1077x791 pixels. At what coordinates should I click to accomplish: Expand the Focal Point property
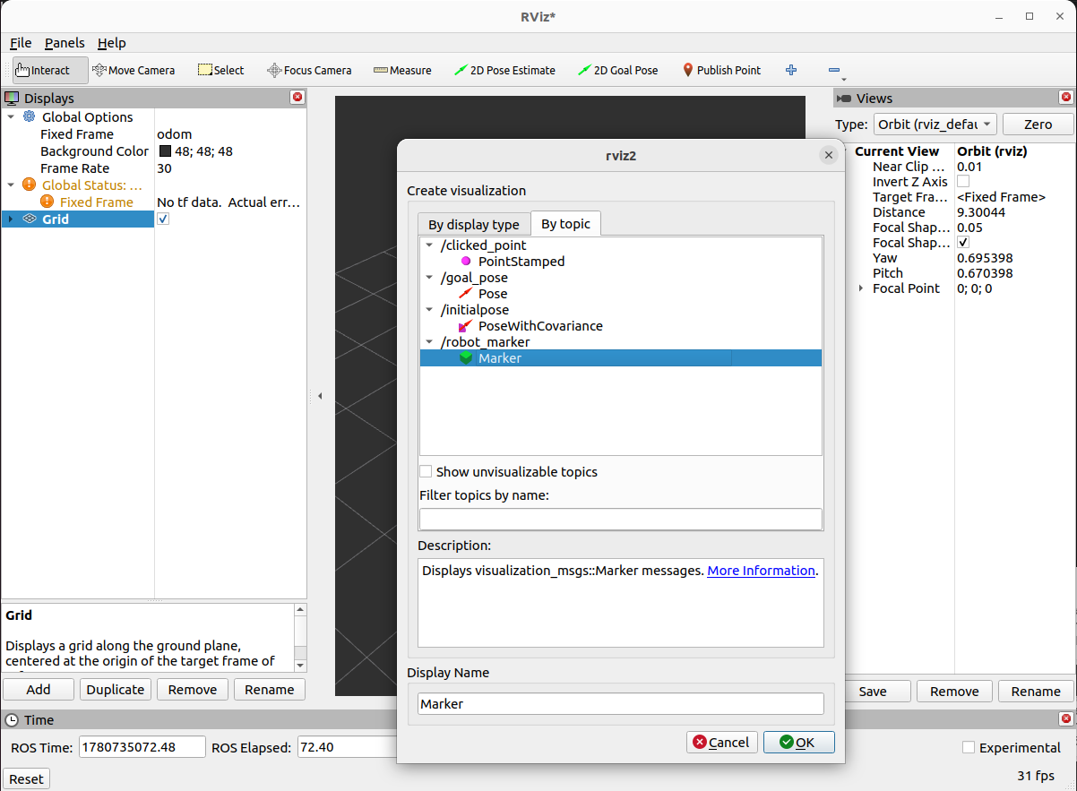[x=861, y=288]
